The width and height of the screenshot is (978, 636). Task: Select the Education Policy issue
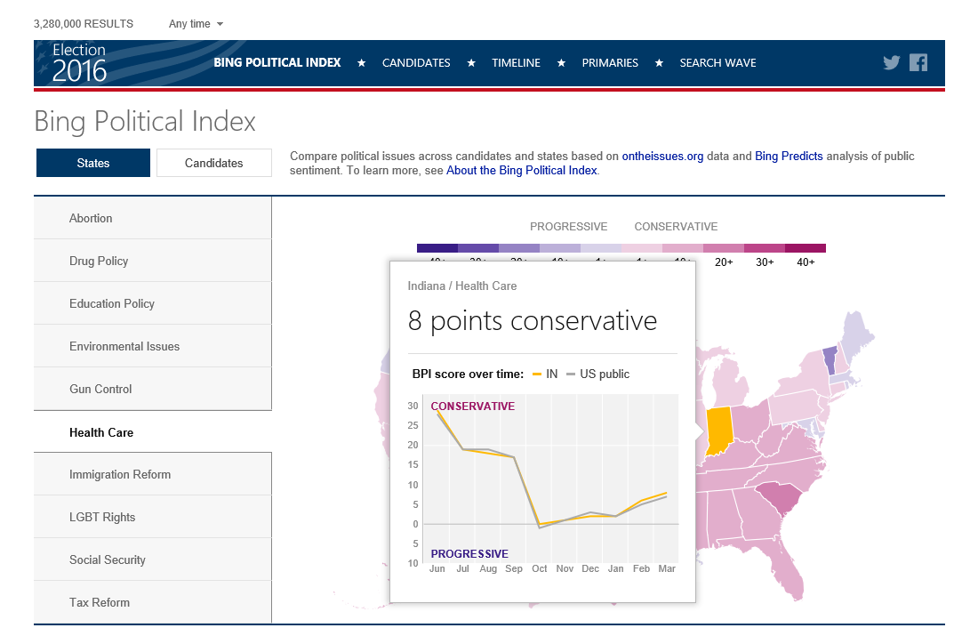[x=153, y=303]
